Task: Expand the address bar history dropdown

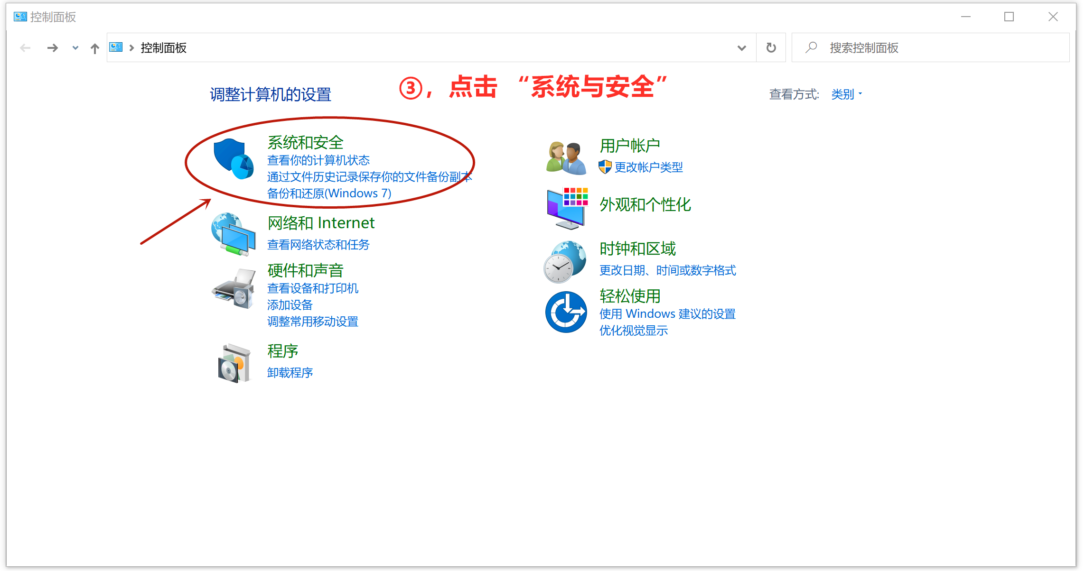Action: tap(741, 48)
